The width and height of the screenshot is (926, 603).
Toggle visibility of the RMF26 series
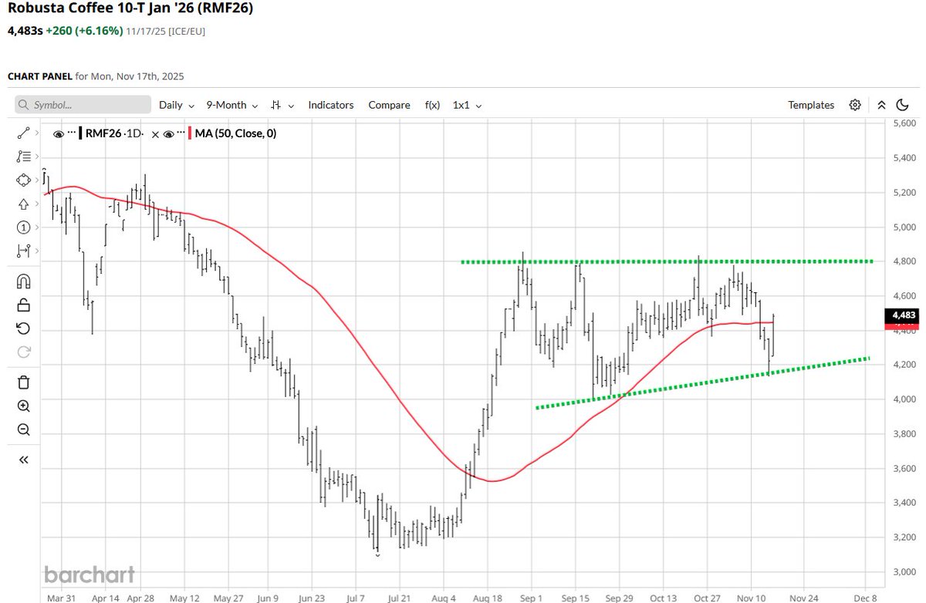(x=59, y=133)
